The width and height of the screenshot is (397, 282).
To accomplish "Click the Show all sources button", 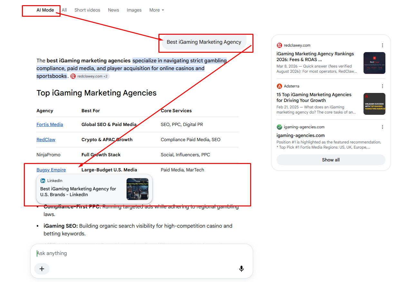I will 331,160.
